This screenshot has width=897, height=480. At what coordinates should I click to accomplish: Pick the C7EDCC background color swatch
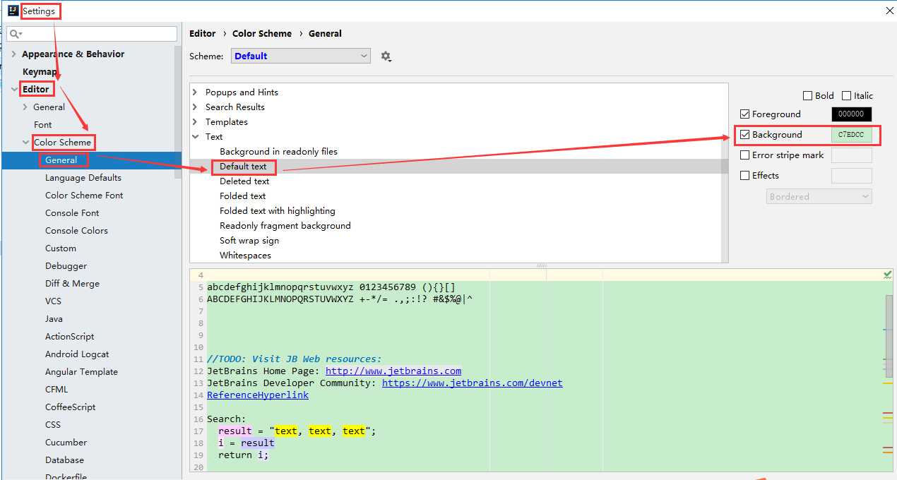coord(852,135)
